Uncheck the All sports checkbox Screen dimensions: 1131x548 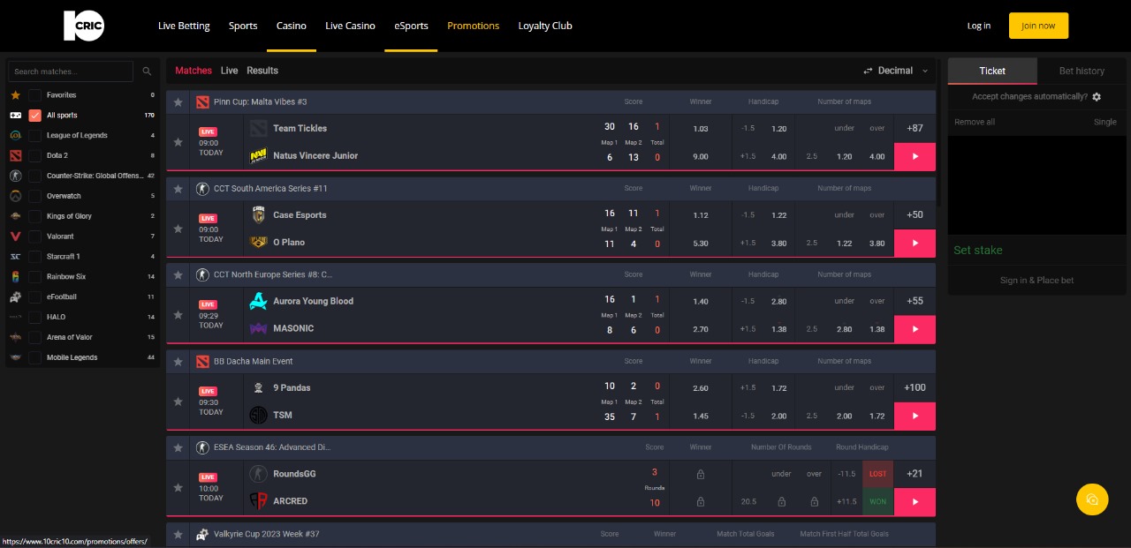tap(35, 116)
